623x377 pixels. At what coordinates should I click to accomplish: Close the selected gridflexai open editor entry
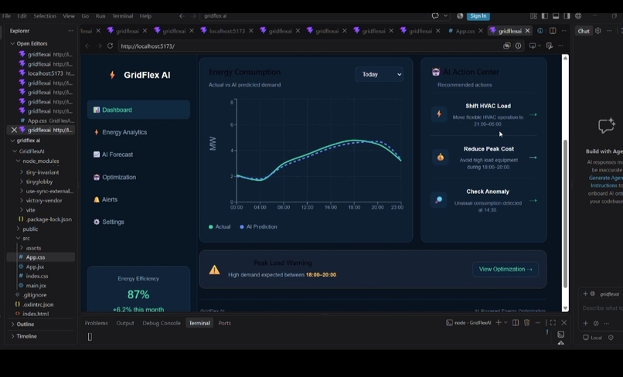[x=14, y=130]
